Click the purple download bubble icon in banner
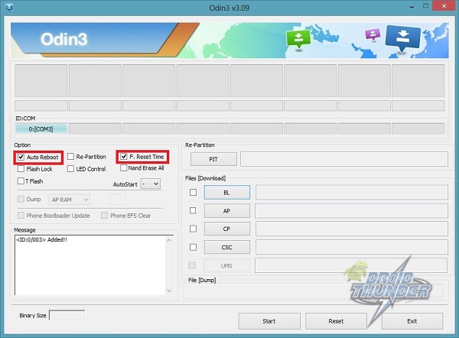 coord(373,34)
